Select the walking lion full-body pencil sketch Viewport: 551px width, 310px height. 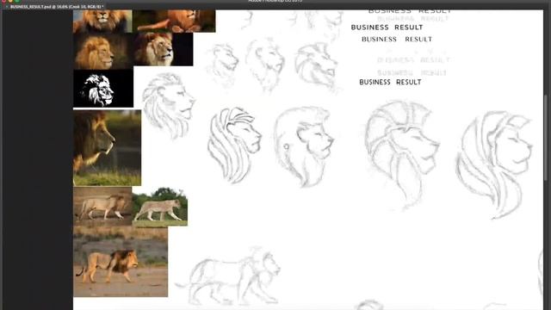228,276
